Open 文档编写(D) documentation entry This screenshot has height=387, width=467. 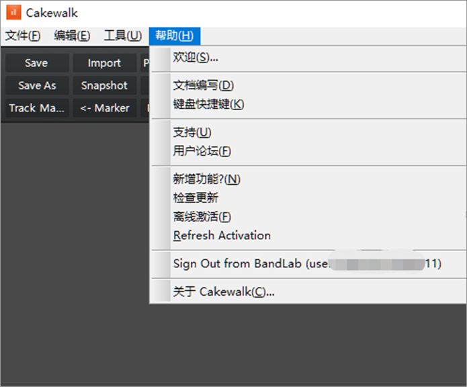click(x=309, y=86)
